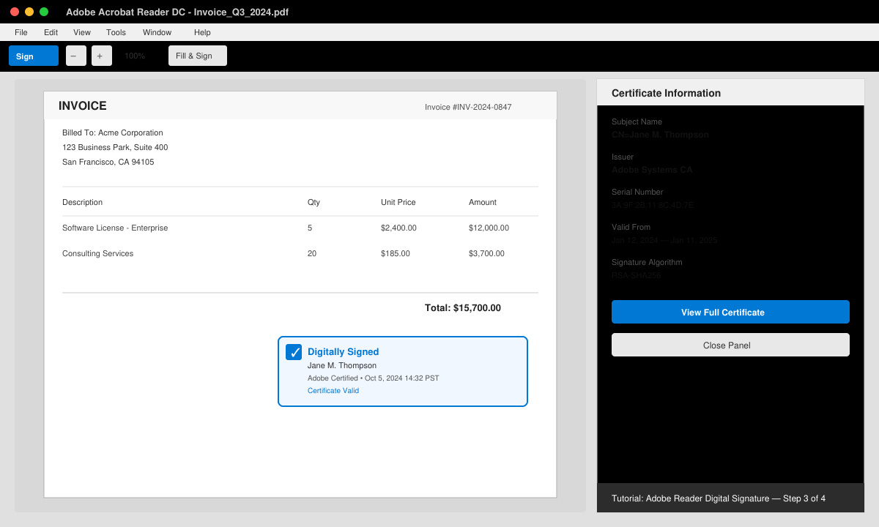Image resolution: width=879 pixels, height=527 pixels.
Task: Click the INVOICE document title
Action: click(83, 105)
